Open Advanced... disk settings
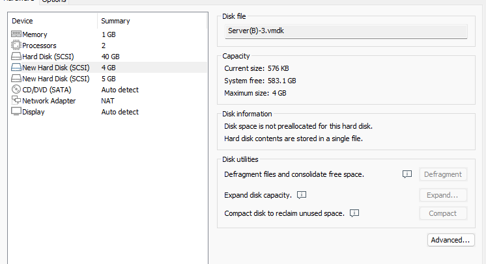Screen dimensions: 486x264 click(x=451, y=240)
